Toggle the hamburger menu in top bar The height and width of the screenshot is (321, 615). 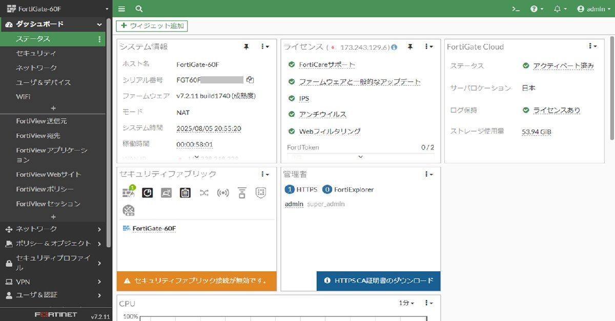(x=121, y=9)
